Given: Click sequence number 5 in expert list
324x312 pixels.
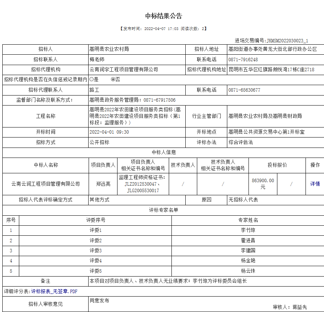Looking at the screenshot, I should coord(11,271).
